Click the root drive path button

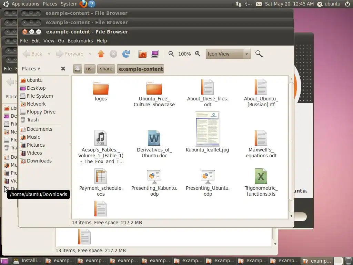coord(78,69)
